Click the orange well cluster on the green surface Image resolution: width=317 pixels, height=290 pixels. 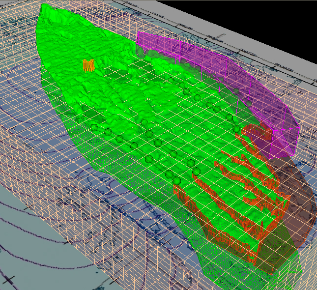pos(88,65)
